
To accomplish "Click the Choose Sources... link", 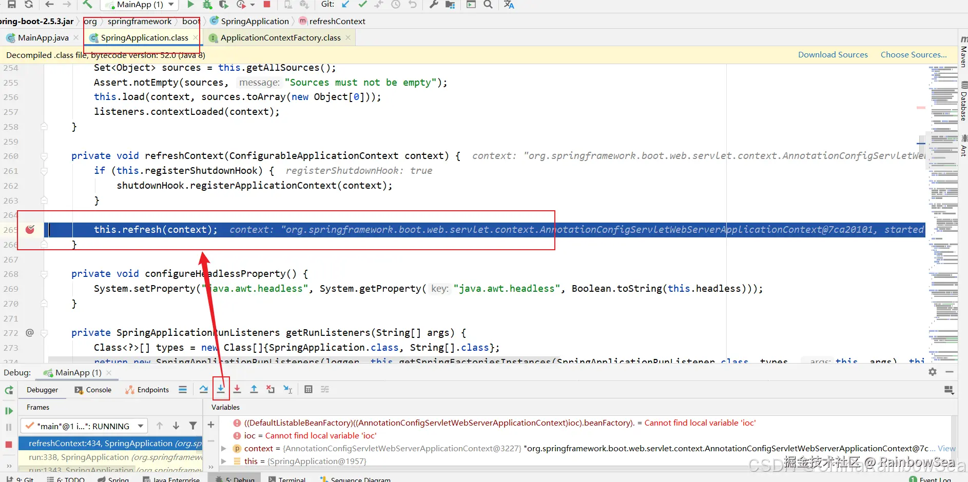I will (914, 55).
